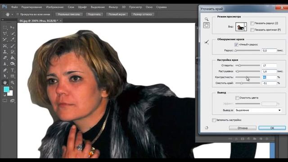Select the Lasso tool
The height and width of the screenshot is (162, 288).
pyautogui.click(x=5, y=33)
